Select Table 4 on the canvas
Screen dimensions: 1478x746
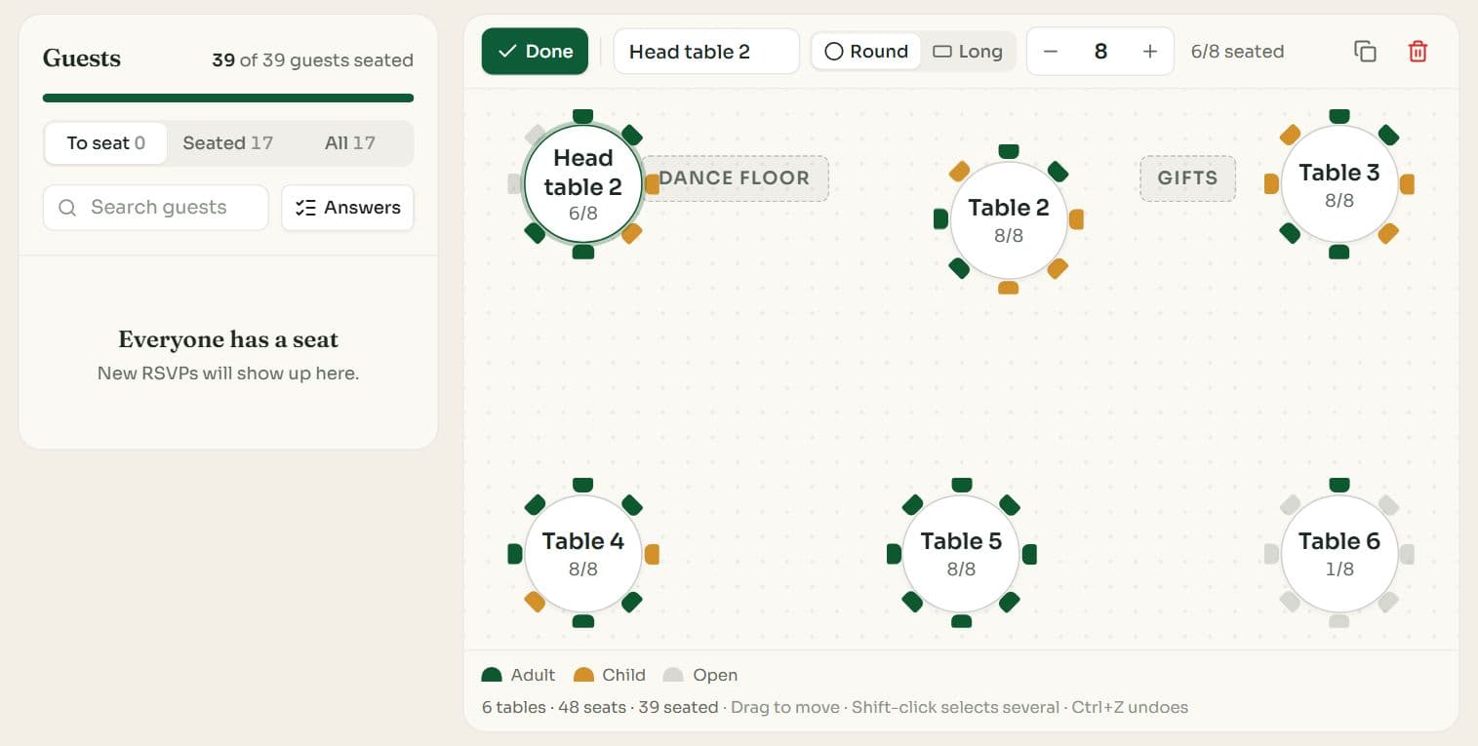pyautogui.click(x=582, y=553)
